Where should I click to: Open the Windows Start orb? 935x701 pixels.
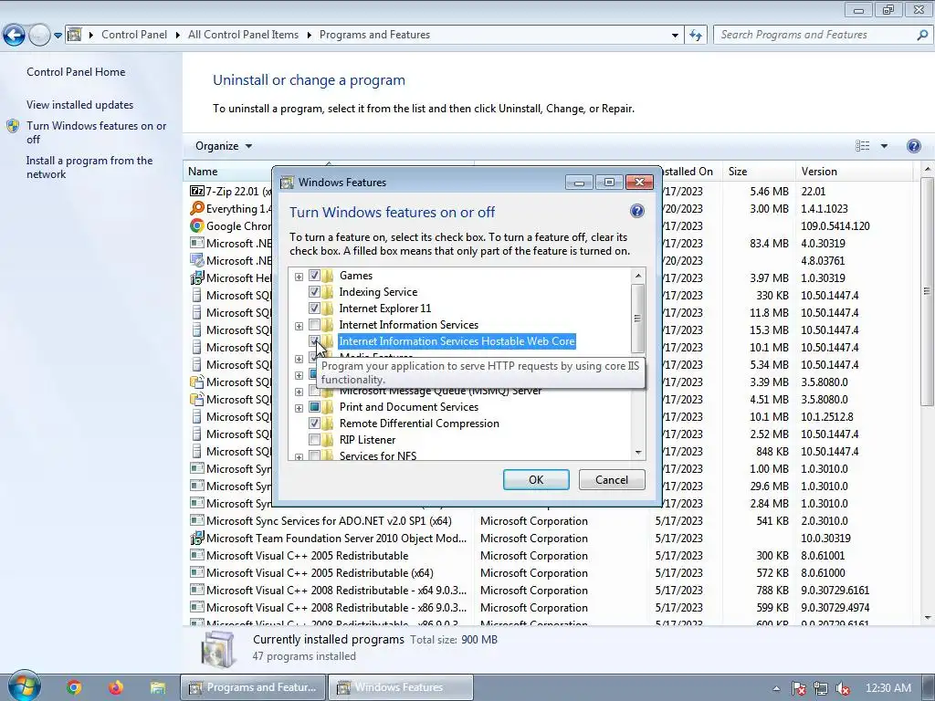click(25, 686)
